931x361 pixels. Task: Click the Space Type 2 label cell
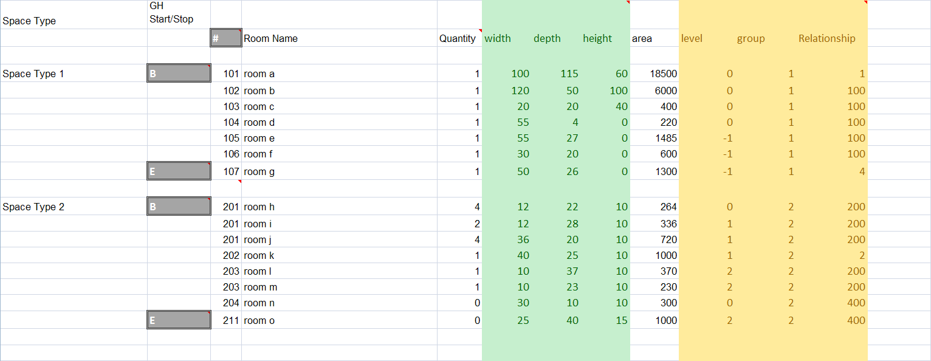pyautogui.click(x=33, y=207)
